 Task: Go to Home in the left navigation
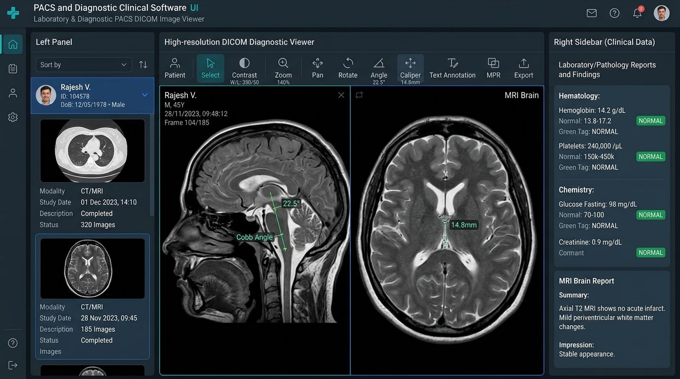point(13,44)
